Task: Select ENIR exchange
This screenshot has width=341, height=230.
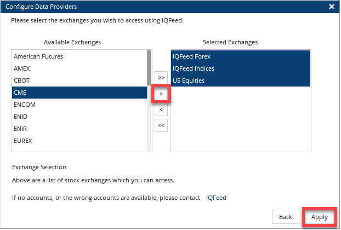Action: 79,129
